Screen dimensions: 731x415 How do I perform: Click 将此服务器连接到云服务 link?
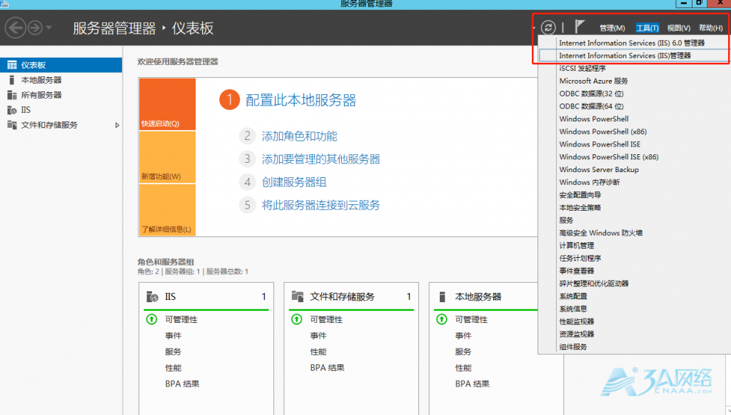(x=321, y=205)
